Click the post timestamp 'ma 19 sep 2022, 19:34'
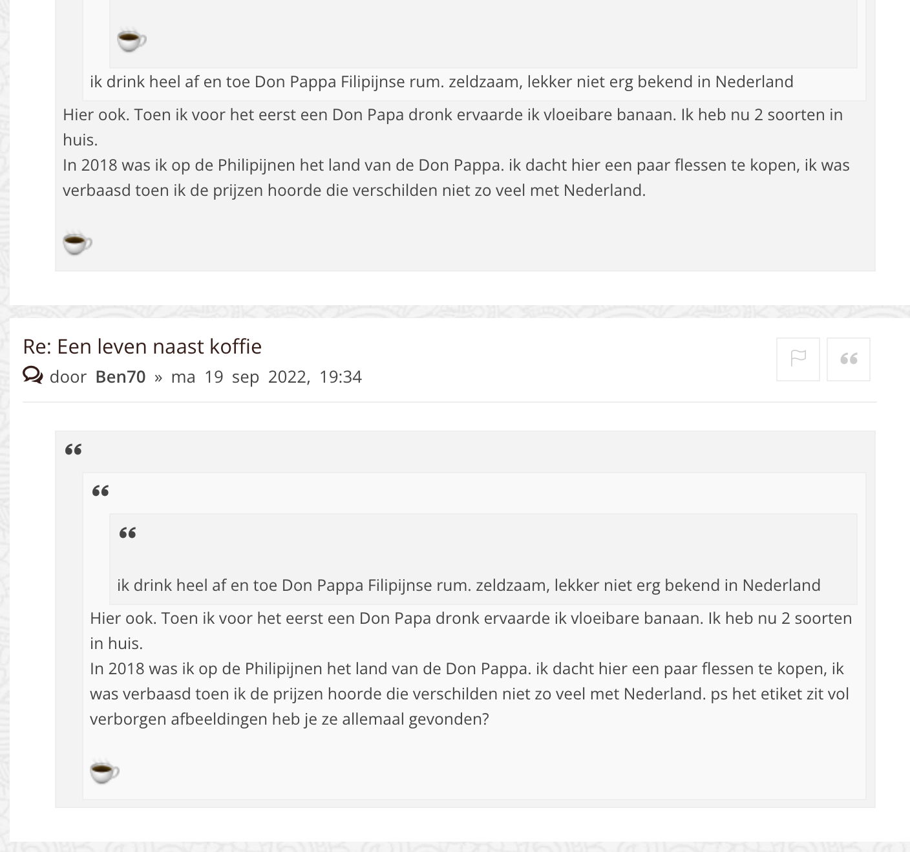 266,377
